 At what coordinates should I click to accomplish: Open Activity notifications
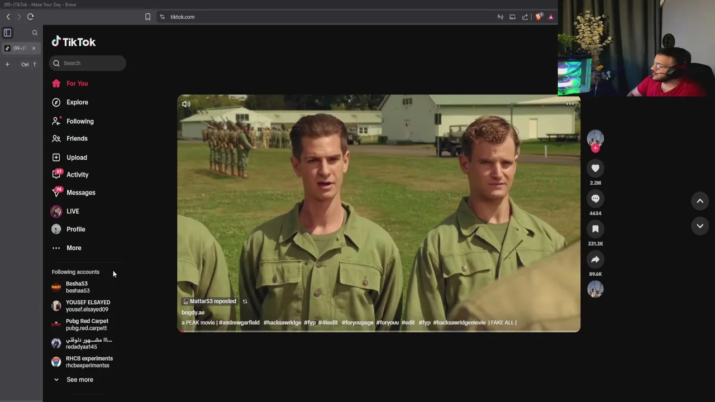tap(71, 175)
